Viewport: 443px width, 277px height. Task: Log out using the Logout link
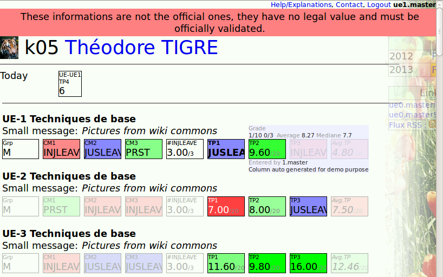click(379, 4)
